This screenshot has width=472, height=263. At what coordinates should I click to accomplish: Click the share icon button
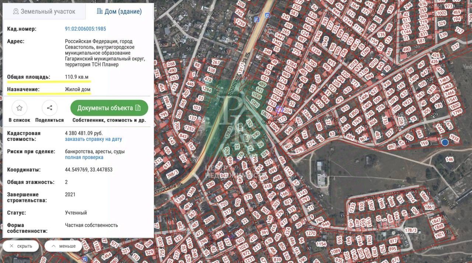(50, 108)
